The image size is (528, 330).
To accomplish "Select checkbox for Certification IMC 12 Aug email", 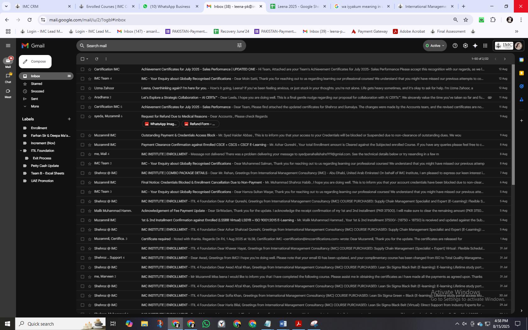I will click(x=82, y=69).
